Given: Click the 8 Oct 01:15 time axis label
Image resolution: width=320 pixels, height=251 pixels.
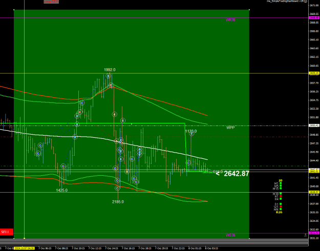Looking at the screenshot, I should point(195,248).
